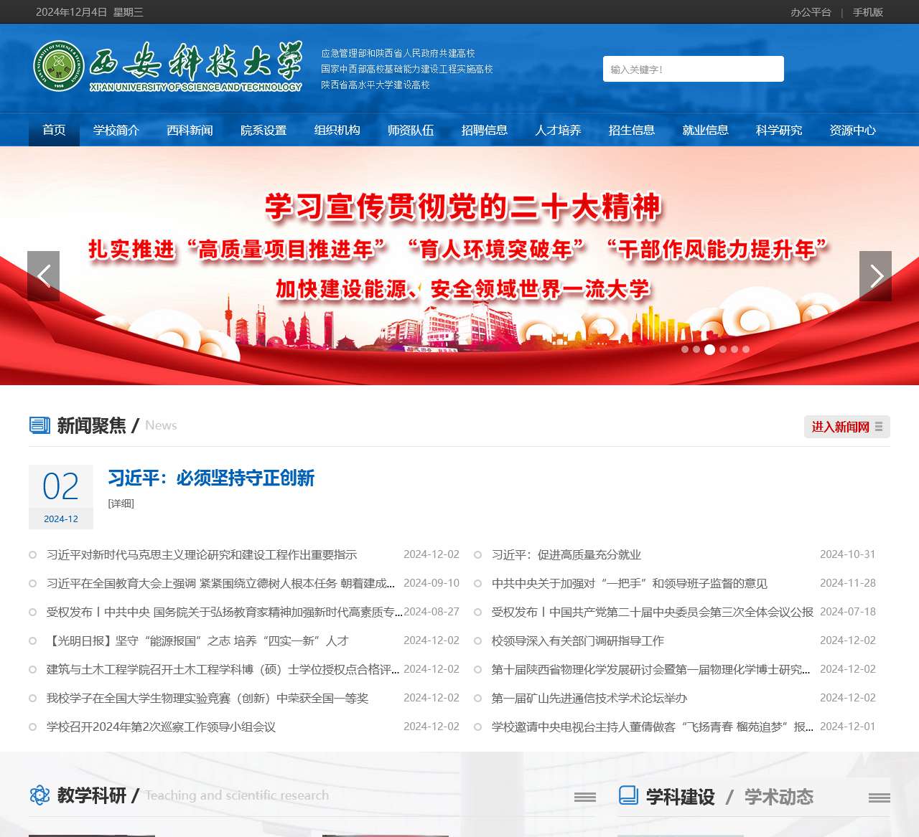Image resolution: width=919 pixels, height=837 pixels.
Task: Click the 西安科技大学 calligraphy title
Action: (196, 61)
